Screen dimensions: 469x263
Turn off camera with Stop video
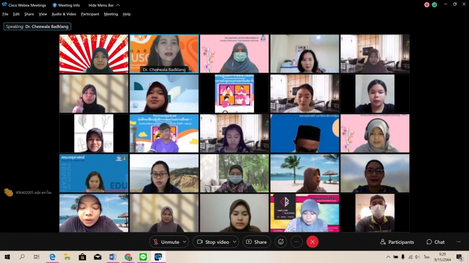(213, 242)
